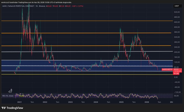Screen dimensions: 184x112
Task: Click 200,00 on the price axis
Action: pyautogui.click(x=177, y=52)
